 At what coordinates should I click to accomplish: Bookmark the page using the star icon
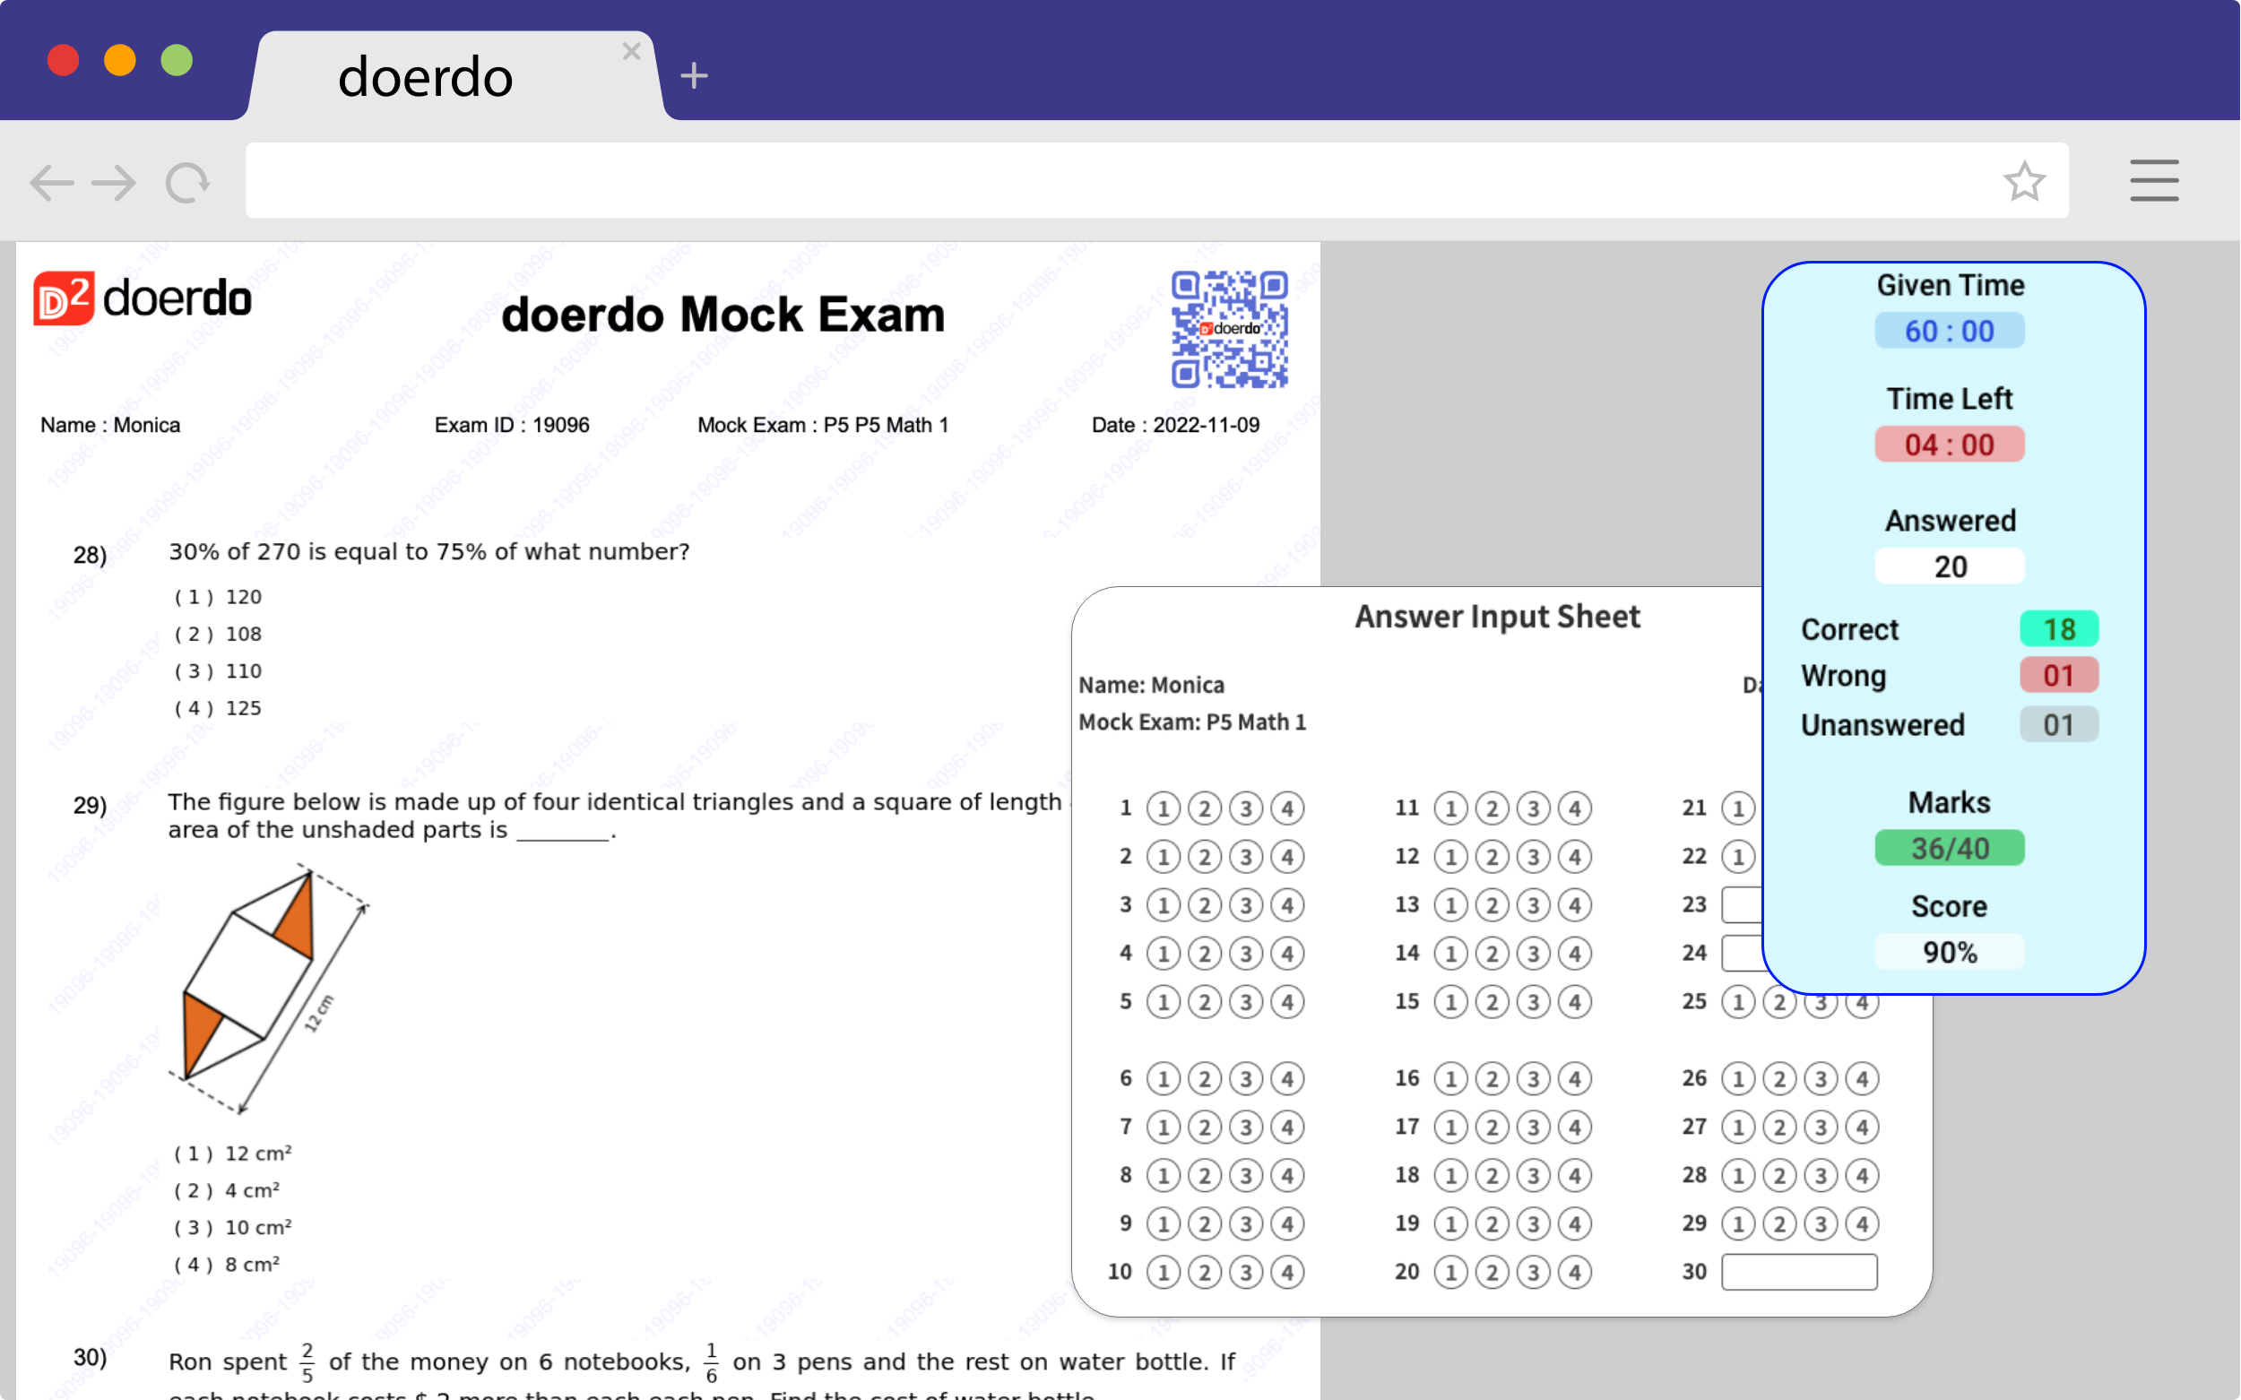2026,181
